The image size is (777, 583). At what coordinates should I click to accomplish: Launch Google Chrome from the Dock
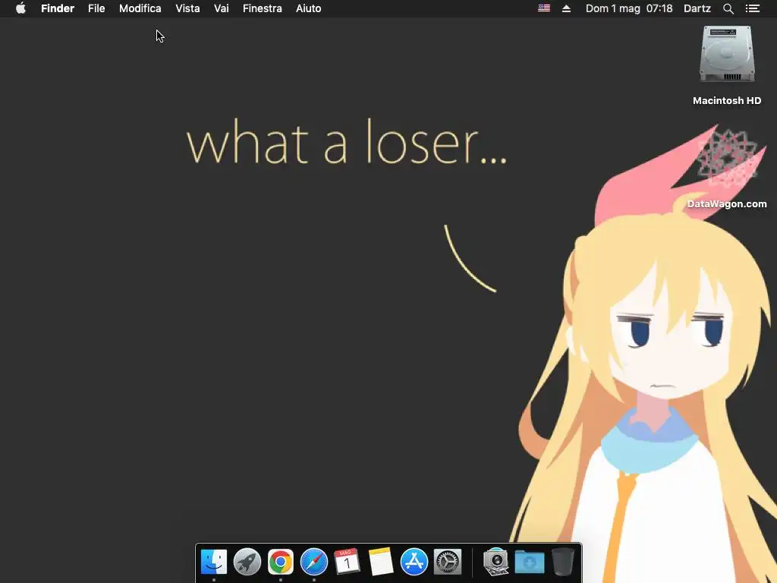click(x=281, y=562)
